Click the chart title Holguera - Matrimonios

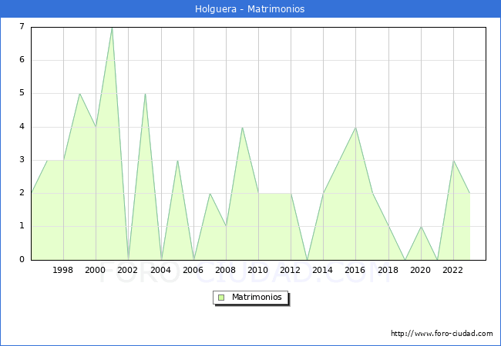click(250, 9)
